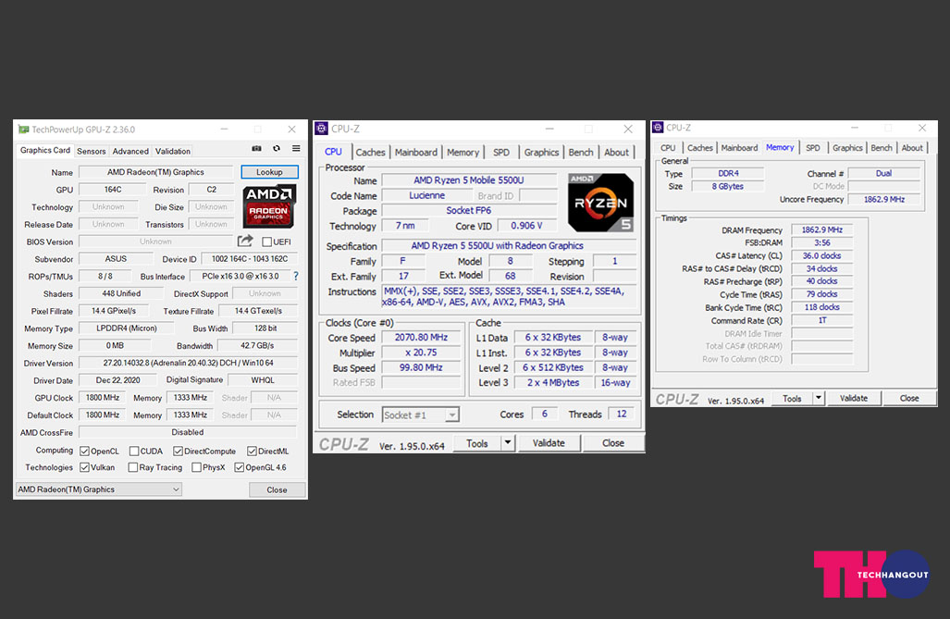950x619 pixels.
Task: Open the SPD tab in the middle CPU-Z window
Action: point(501,152)
